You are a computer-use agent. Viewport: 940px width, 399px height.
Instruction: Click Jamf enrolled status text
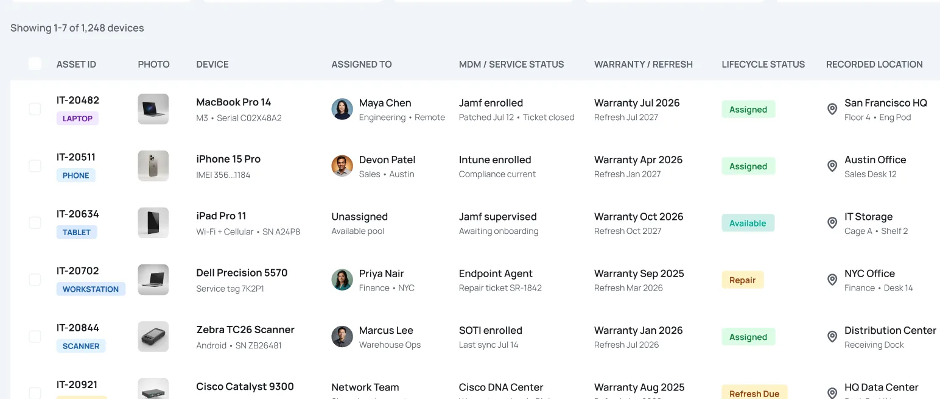pos(491,103)
